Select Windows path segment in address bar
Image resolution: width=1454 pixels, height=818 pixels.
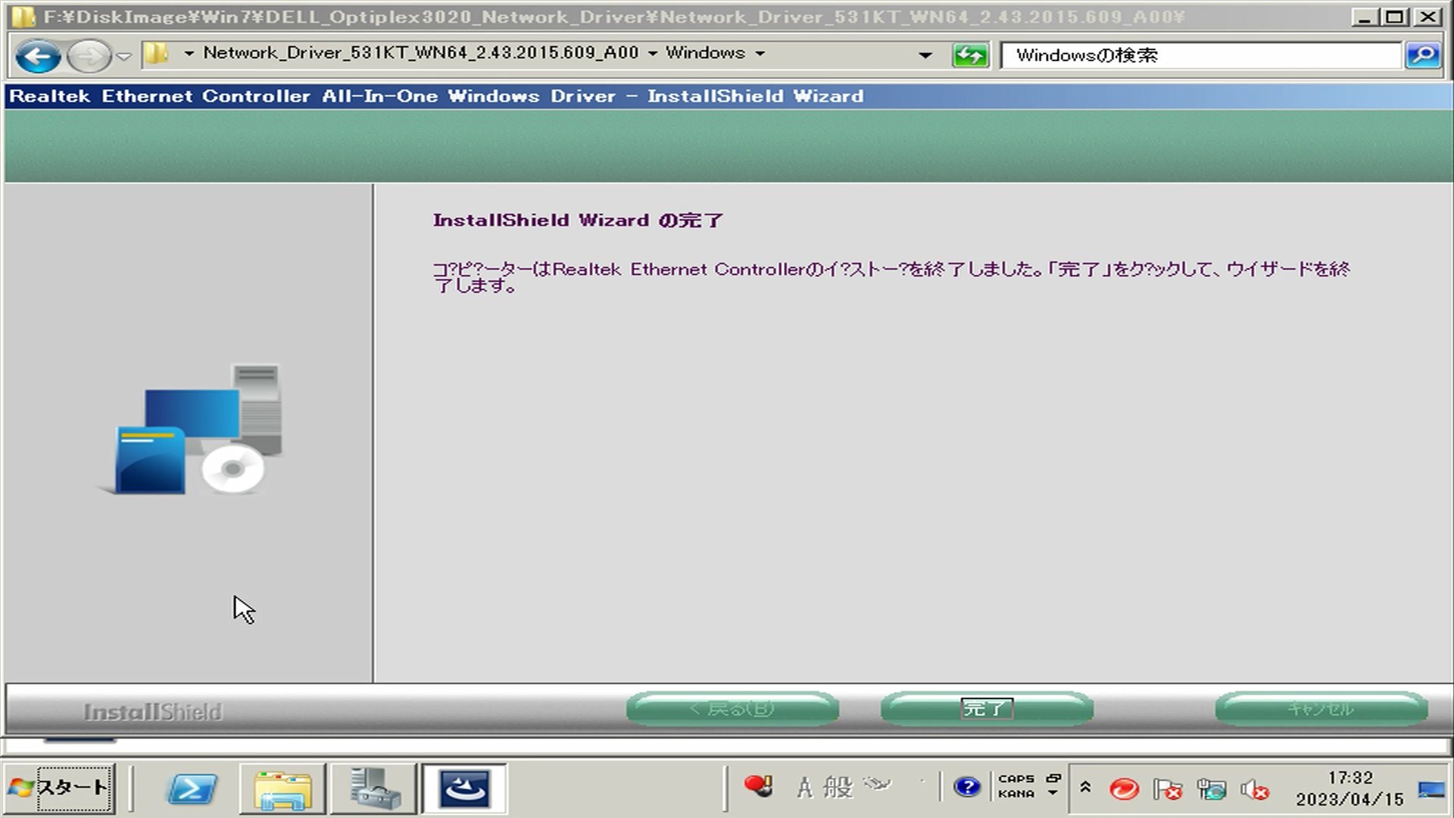tap(705, 53)
